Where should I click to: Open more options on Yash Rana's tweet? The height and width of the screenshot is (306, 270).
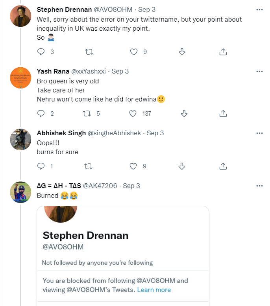[259, 71]
